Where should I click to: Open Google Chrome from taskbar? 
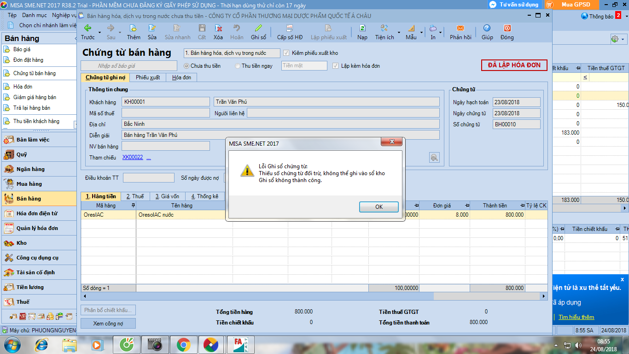(183, 345)
